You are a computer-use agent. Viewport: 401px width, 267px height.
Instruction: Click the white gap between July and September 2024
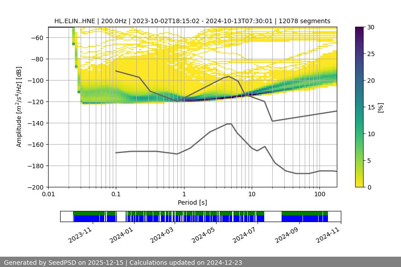tap(273, 216)
